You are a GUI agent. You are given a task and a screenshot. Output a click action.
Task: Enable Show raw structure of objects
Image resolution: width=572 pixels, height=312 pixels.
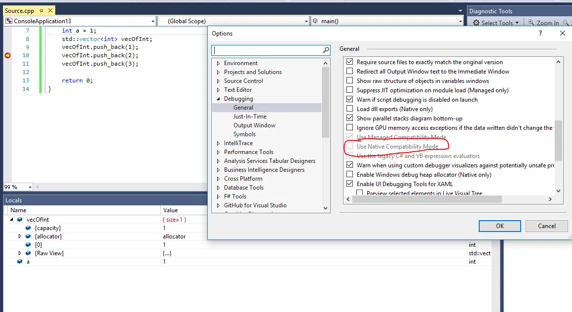pos(349,80)
